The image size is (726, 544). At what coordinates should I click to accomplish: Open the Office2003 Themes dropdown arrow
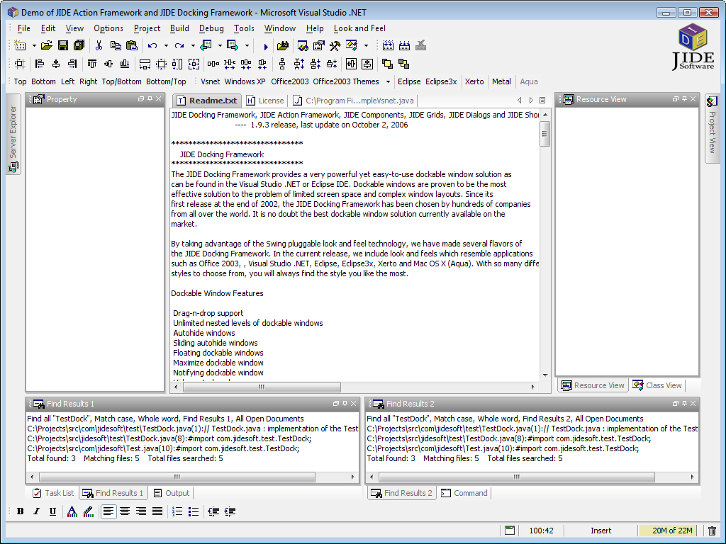(388, 82)
